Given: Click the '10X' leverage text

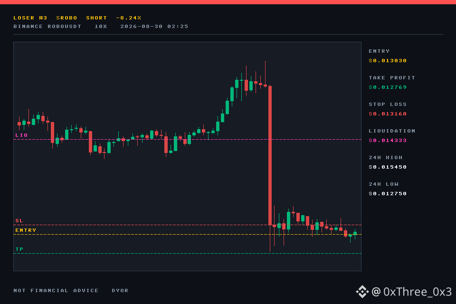Looking at the screenshot, I should [x=101, y=27].
